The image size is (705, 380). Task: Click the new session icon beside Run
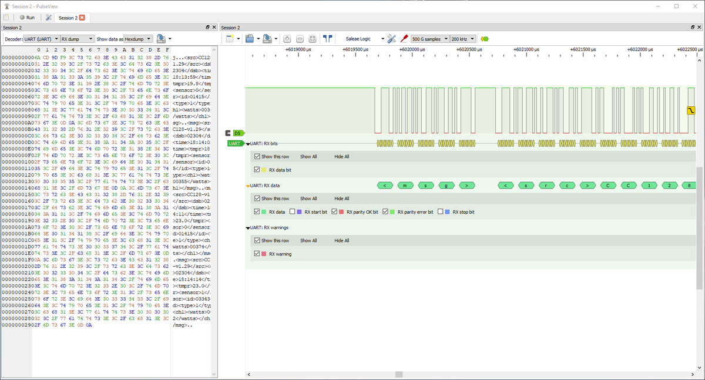(x=6, y=18)
